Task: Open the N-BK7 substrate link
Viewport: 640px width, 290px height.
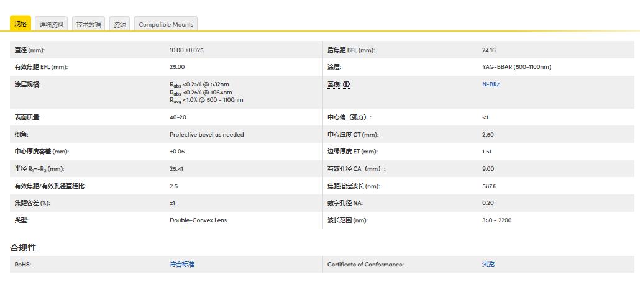Action: (491, 84)
